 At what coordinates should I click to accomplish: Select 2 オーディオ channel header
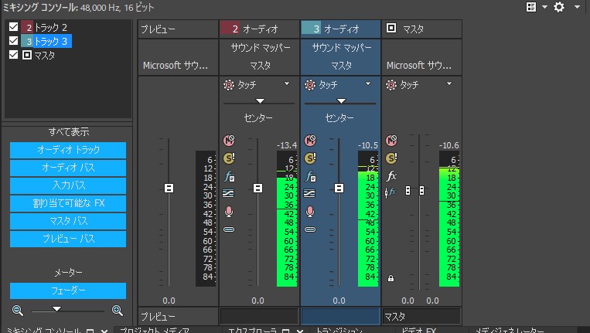260,29
